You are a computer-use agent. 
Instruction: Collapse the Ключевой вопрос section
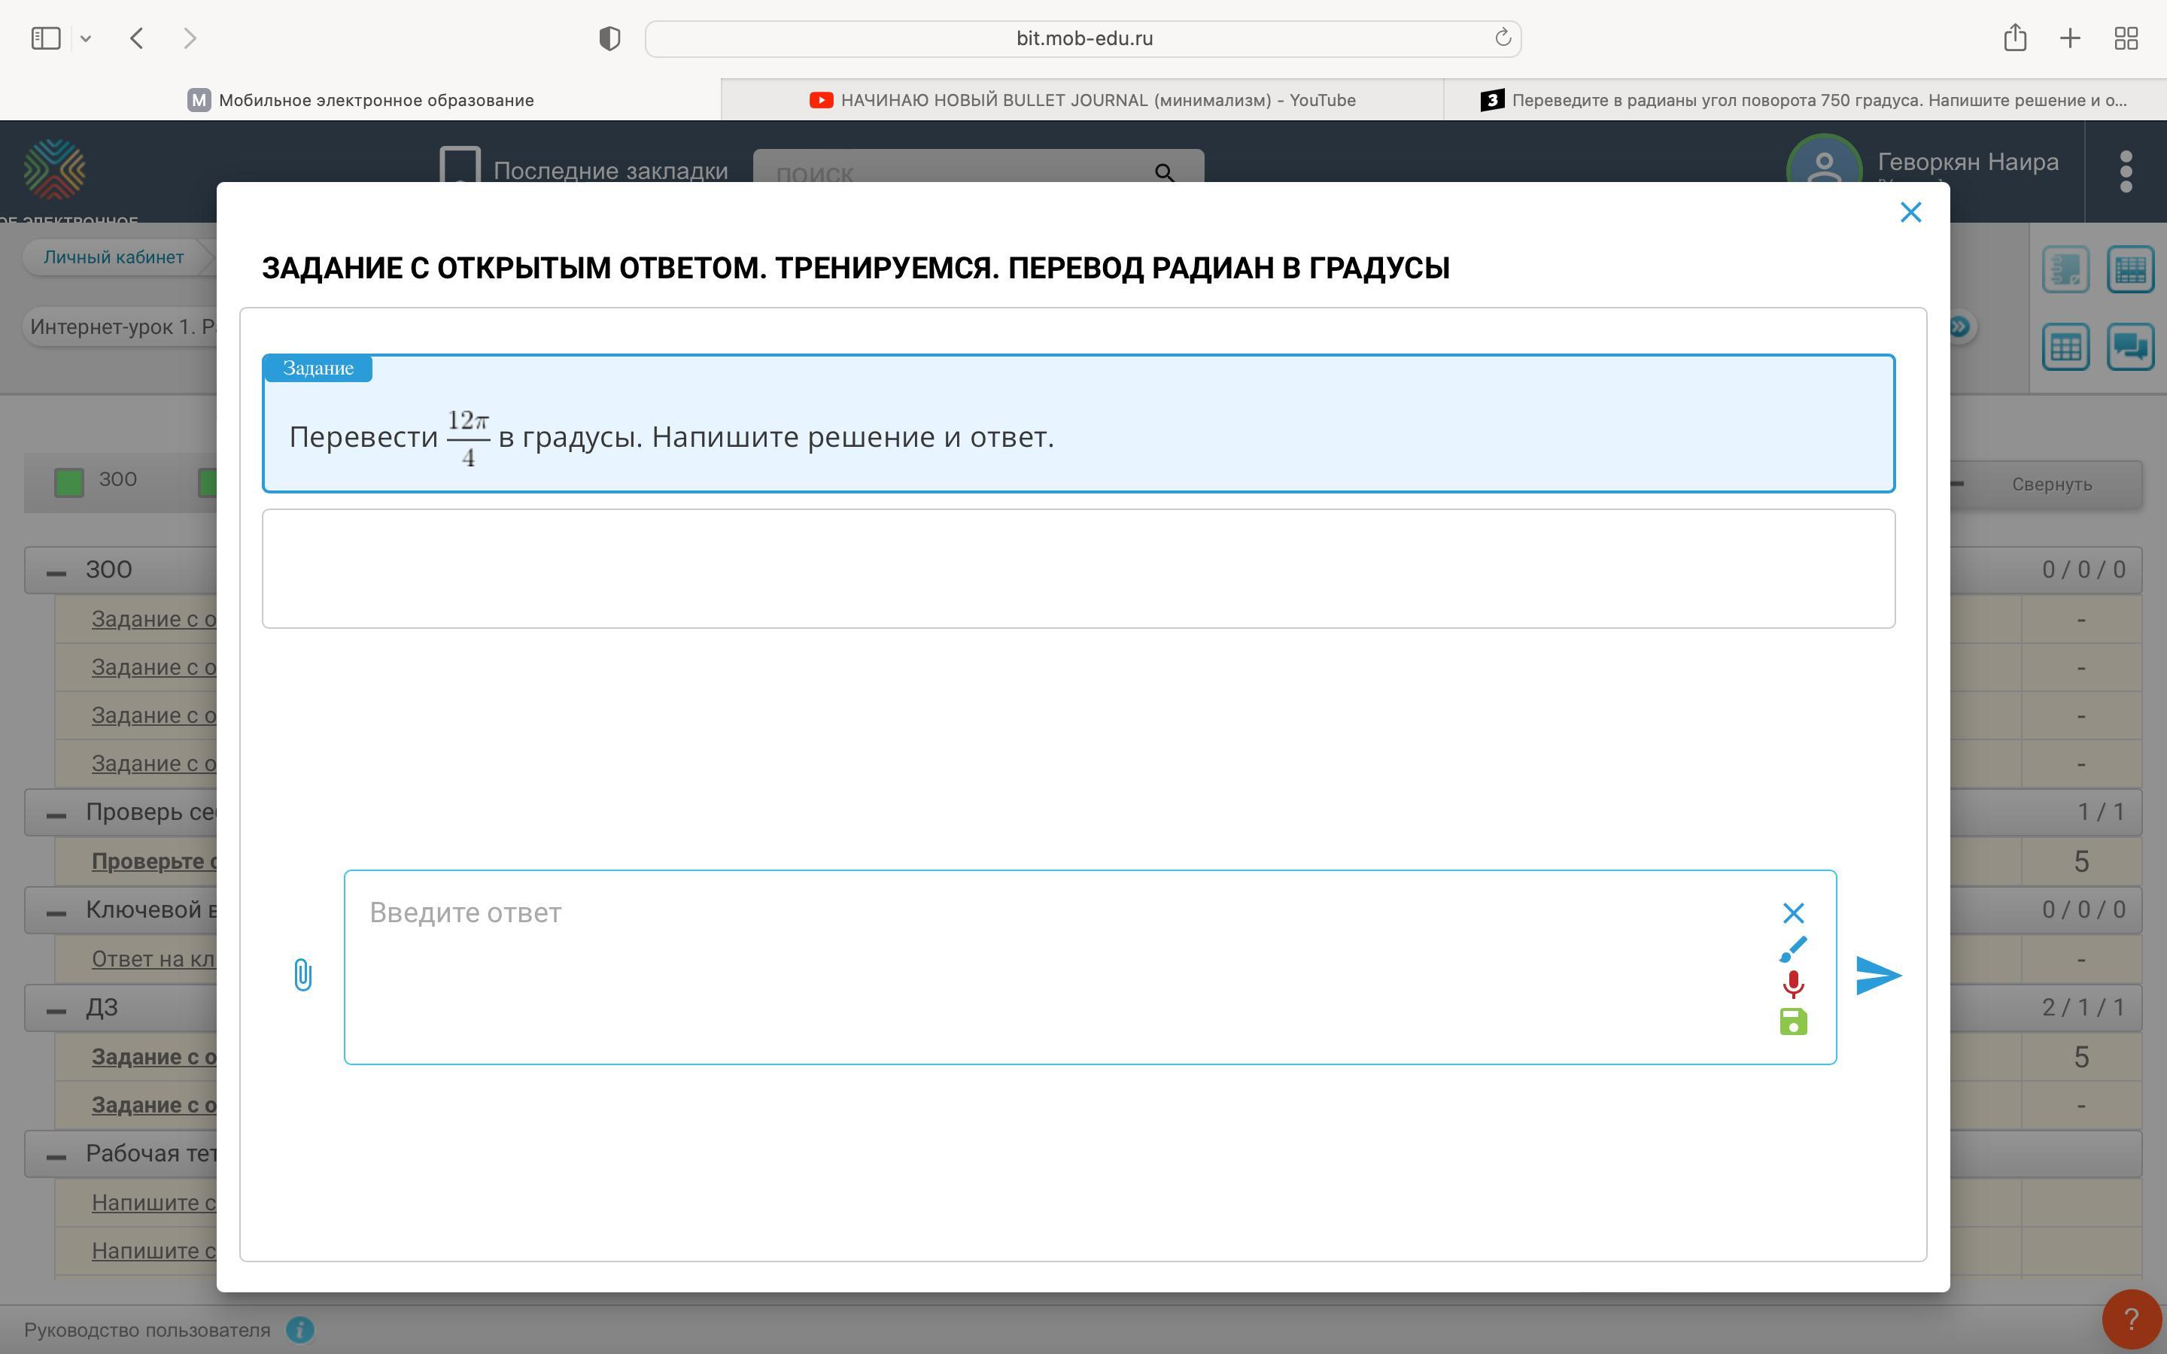pos(56,912)
